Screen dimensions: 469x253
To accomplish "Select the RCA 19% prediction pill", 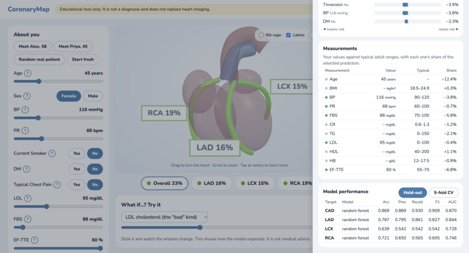I will 296,183.
